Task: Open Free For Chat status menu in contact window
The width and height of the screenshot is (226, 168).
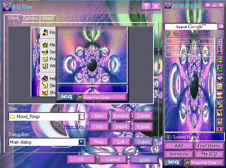Action: tap(204, 163)
